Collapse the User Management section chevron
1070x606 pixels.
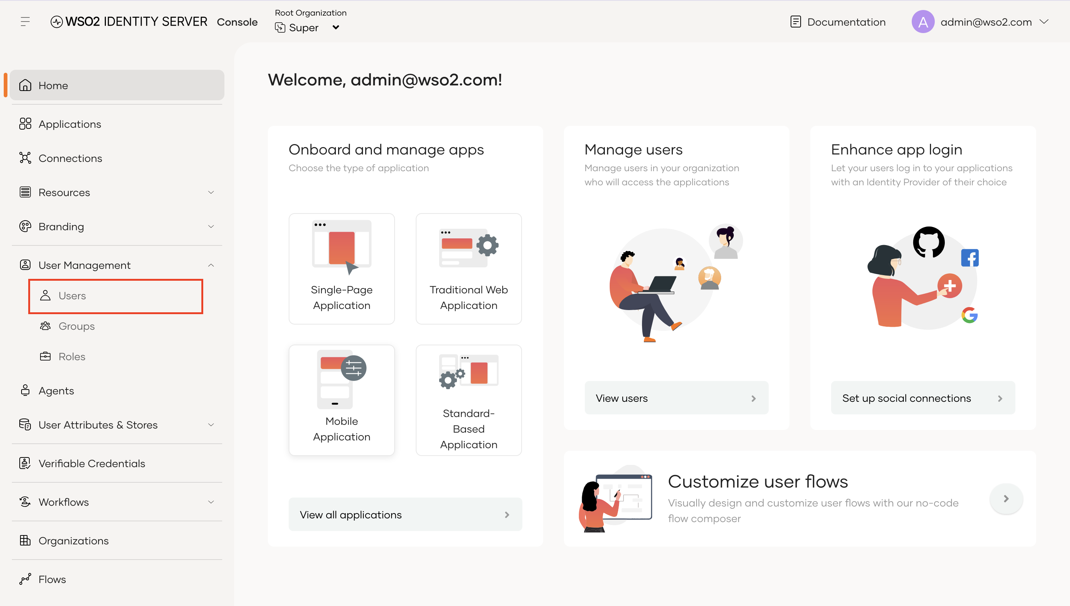point(211,265)
